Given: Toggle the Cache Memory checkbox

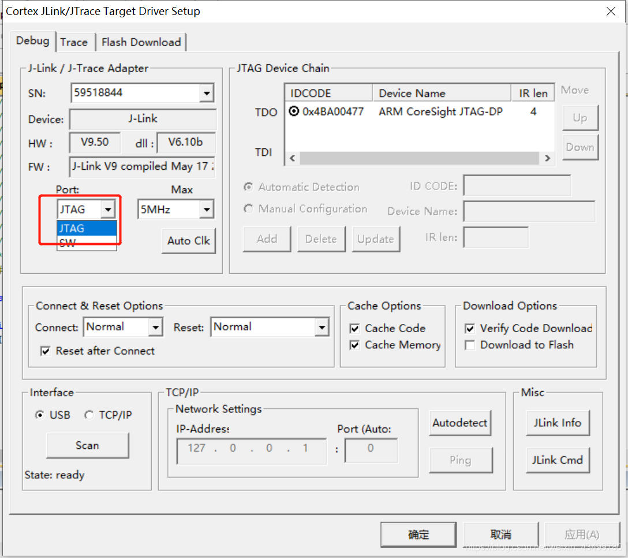Looking at the screenshot, I should (354, 345).
